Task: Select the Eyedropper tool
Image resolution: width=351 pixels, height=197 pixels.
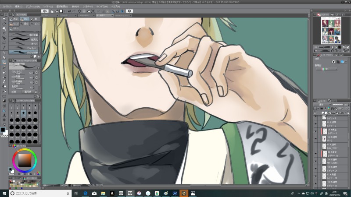Action: [x=4, y=48]
